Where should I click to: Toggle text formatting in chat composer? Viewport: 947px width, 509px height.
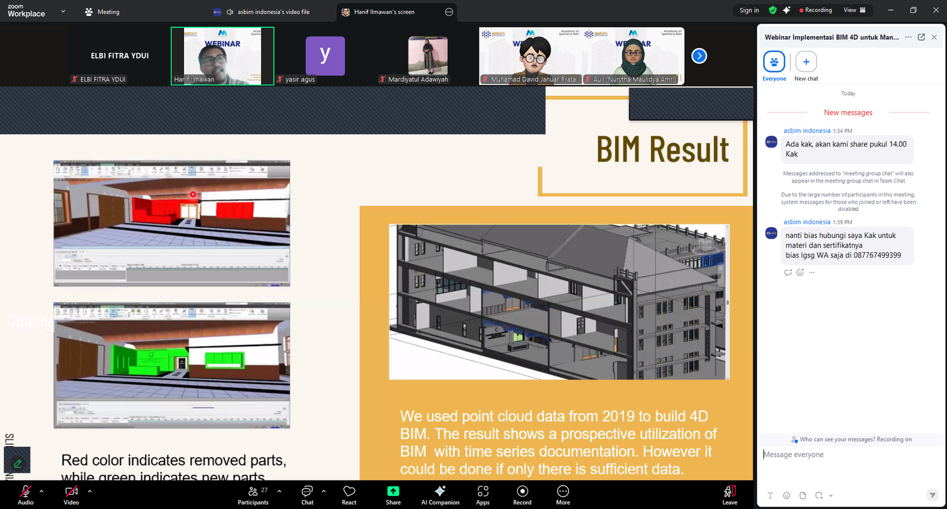point(770,495)
